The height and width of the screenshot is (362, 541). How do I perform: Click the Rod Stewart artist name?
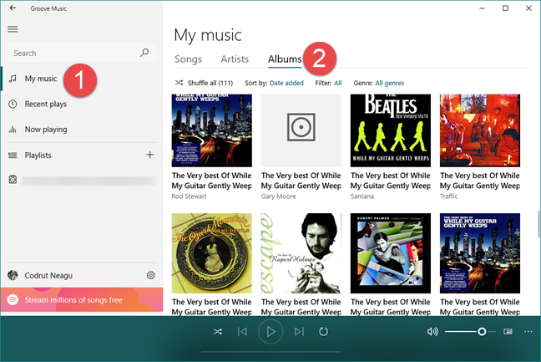[x=189, y=196]
